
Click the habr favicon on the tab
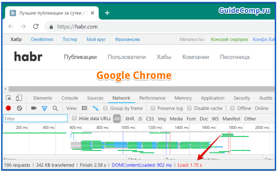pyautogui.click(x=13, y=13)
